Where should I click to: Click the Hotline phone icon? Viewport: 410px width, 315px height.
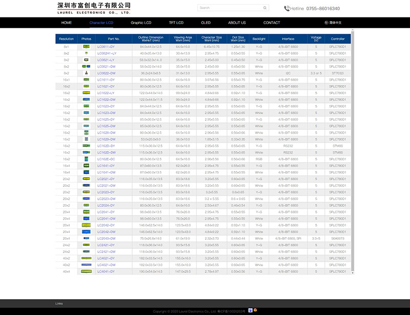click(286, 8)
